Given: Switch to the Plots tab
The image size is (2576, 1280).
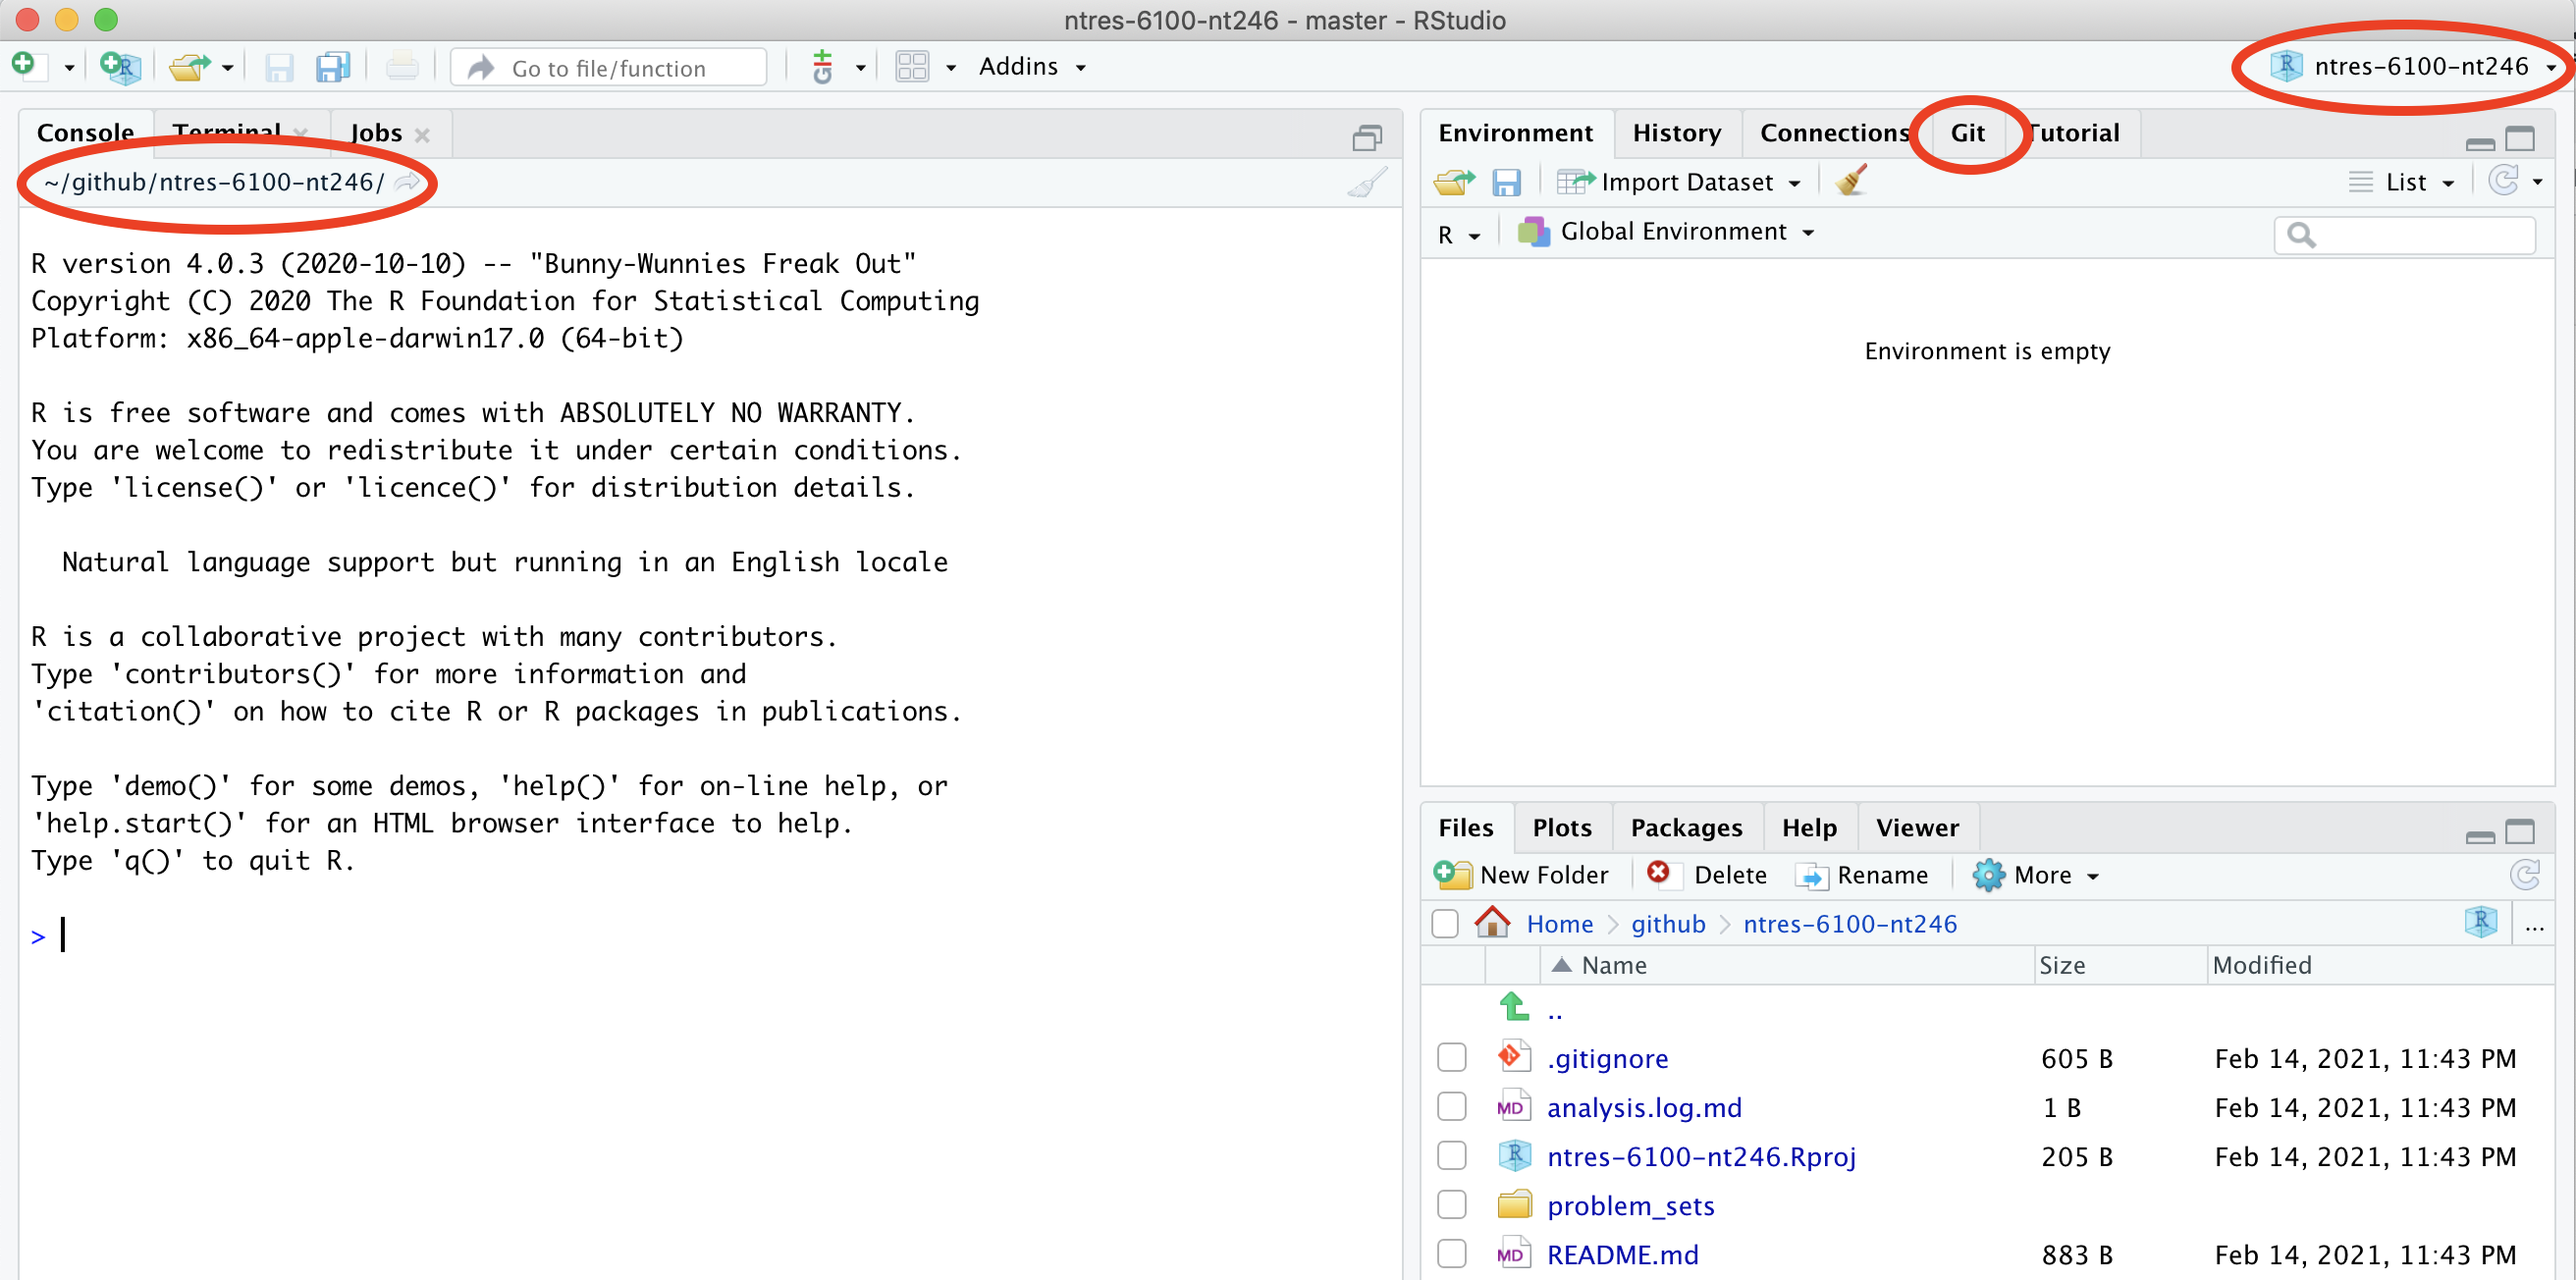Looking at the screenshot, I should [x=1562, y=828].
